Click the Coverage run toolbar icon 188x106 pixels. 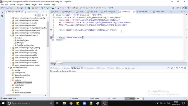[x=53, y=8]
